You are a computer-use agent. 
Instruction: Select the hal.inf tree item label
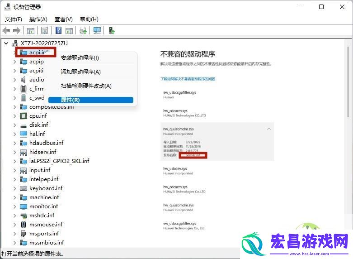(x=37, y=134)
